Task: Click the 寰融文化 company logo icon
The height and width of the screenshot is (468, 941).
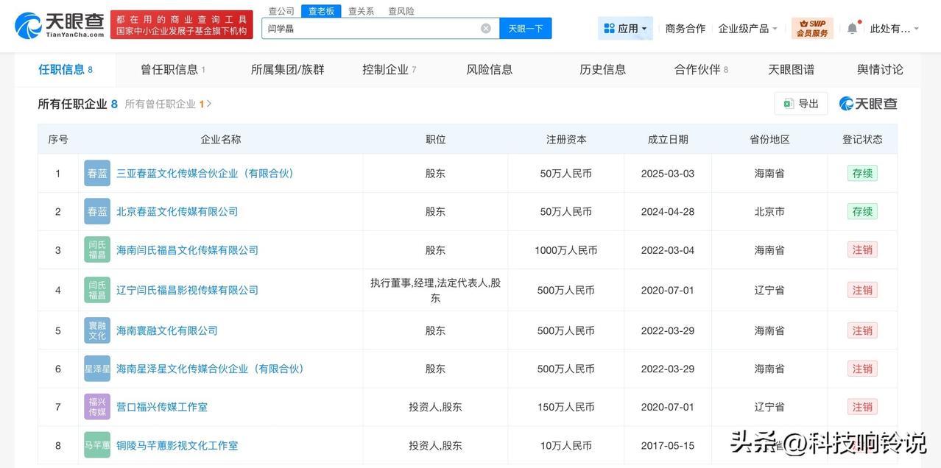Action: click(96, 330)
